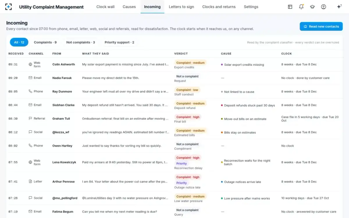Open the layout panel icon

[290, 7]
